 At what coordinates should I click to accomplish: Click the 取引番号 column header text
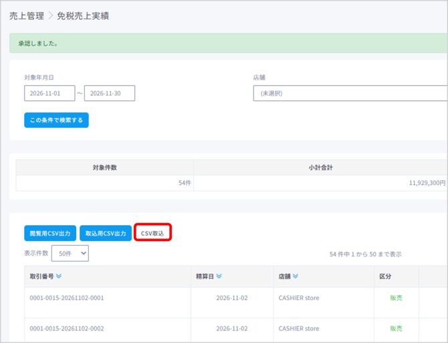(41, 276)
